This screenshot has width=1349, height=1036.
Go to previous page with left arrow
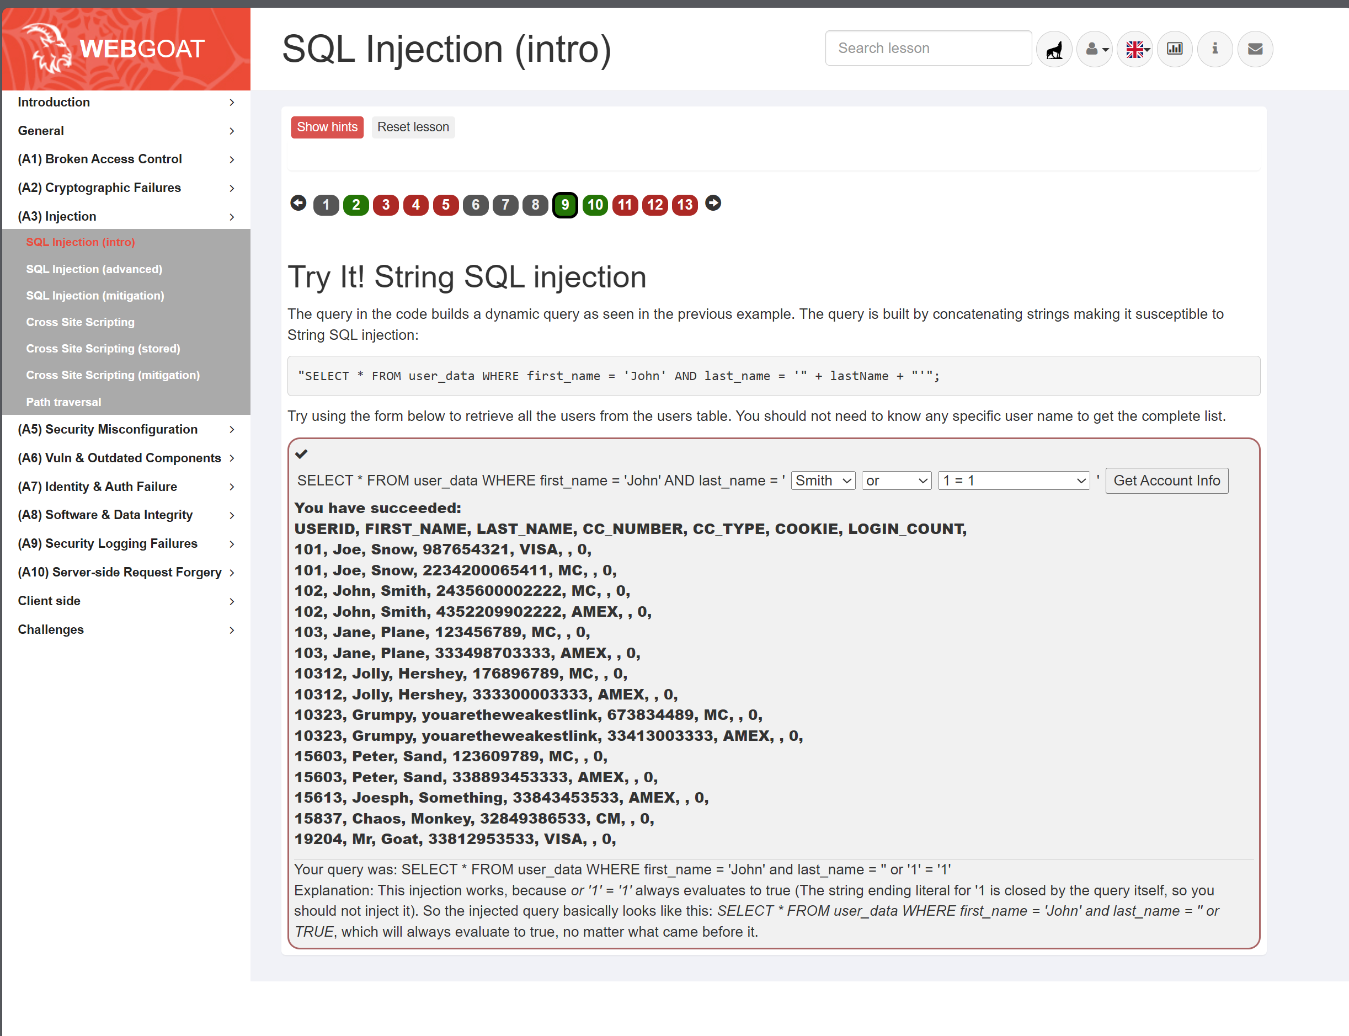tap(298, 203)
